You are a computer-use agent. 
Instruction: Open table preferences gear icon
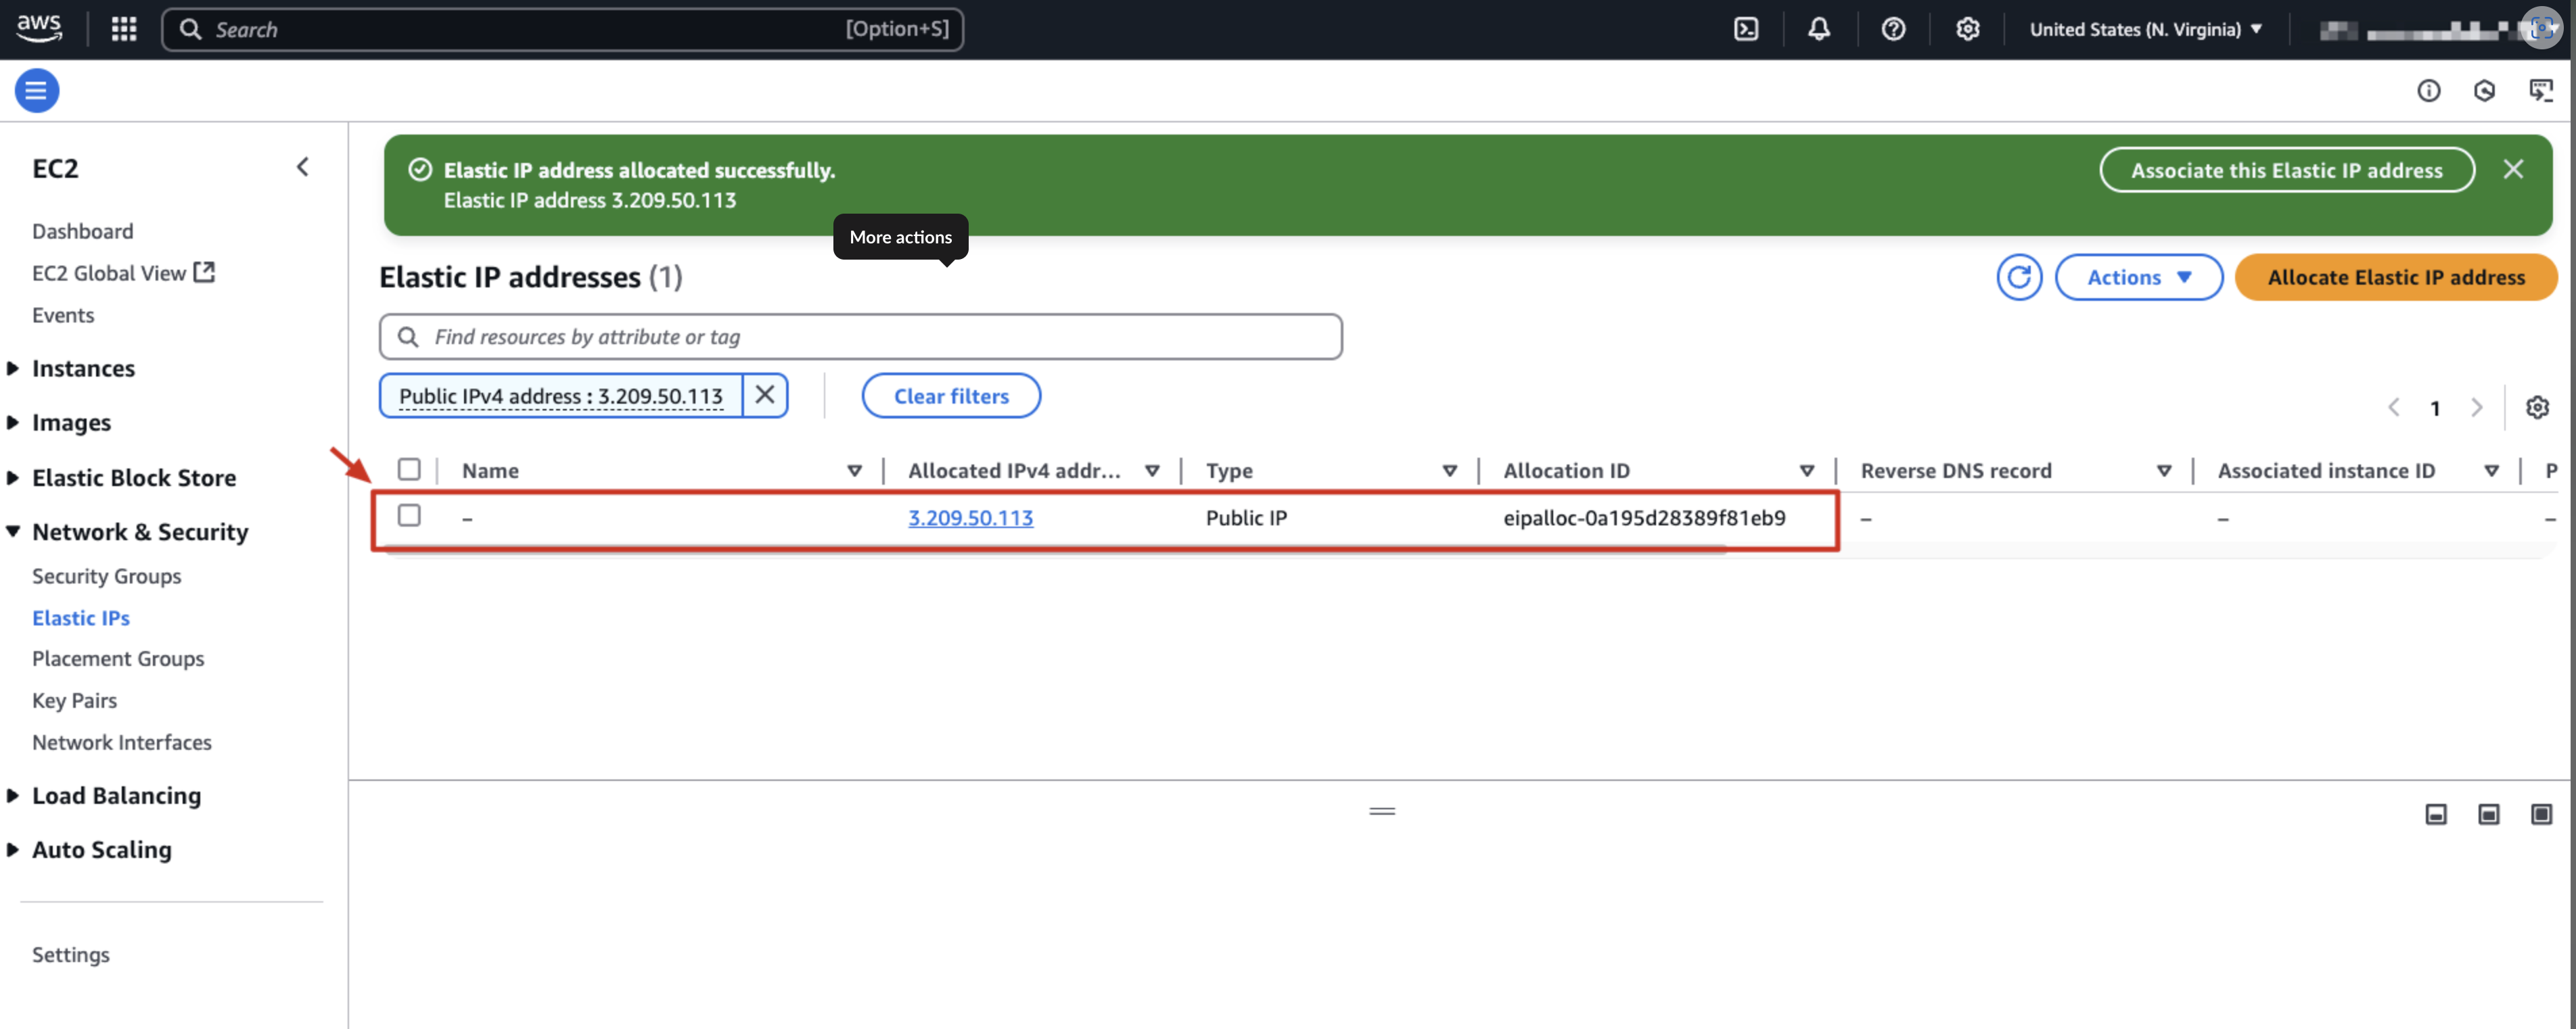click(2537, 406)
